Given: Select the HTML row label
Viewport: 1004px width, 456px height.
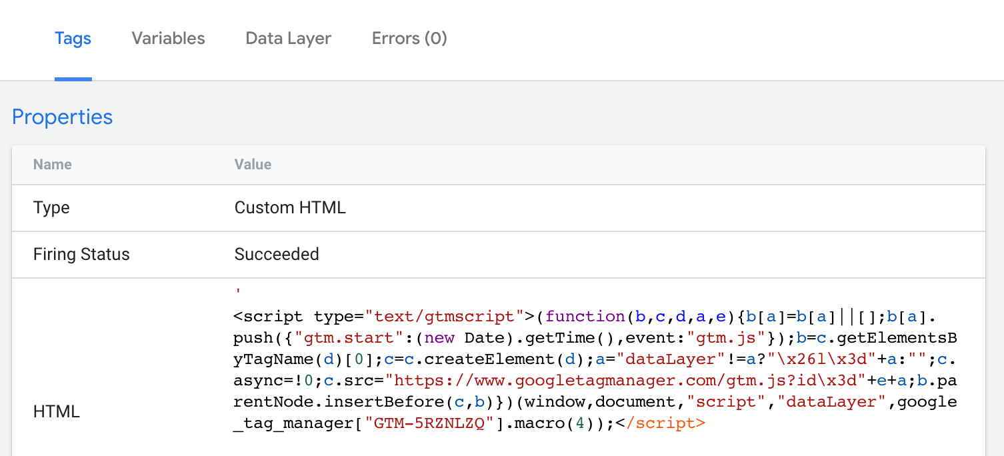Looking at the screenshot, I should pos(57,412).
